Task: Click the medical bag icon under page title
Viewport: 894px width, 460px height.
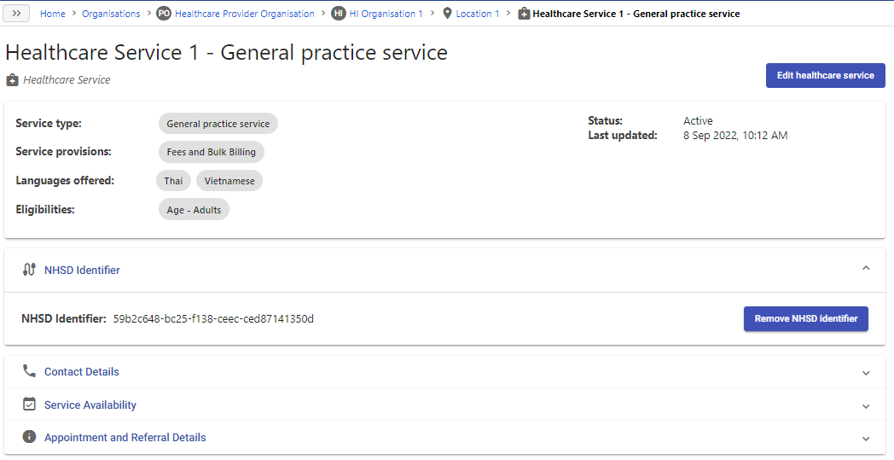Action: pyautogui.click(x=12, y=80)
